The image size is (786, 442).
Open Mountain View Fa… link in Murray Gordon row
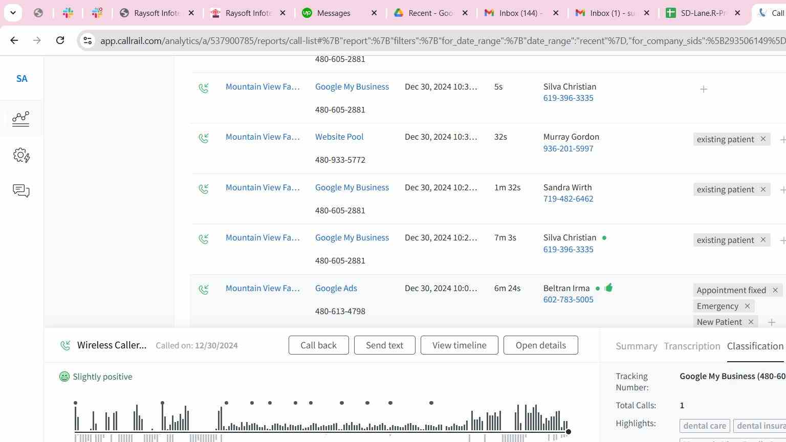pos(263,137)
